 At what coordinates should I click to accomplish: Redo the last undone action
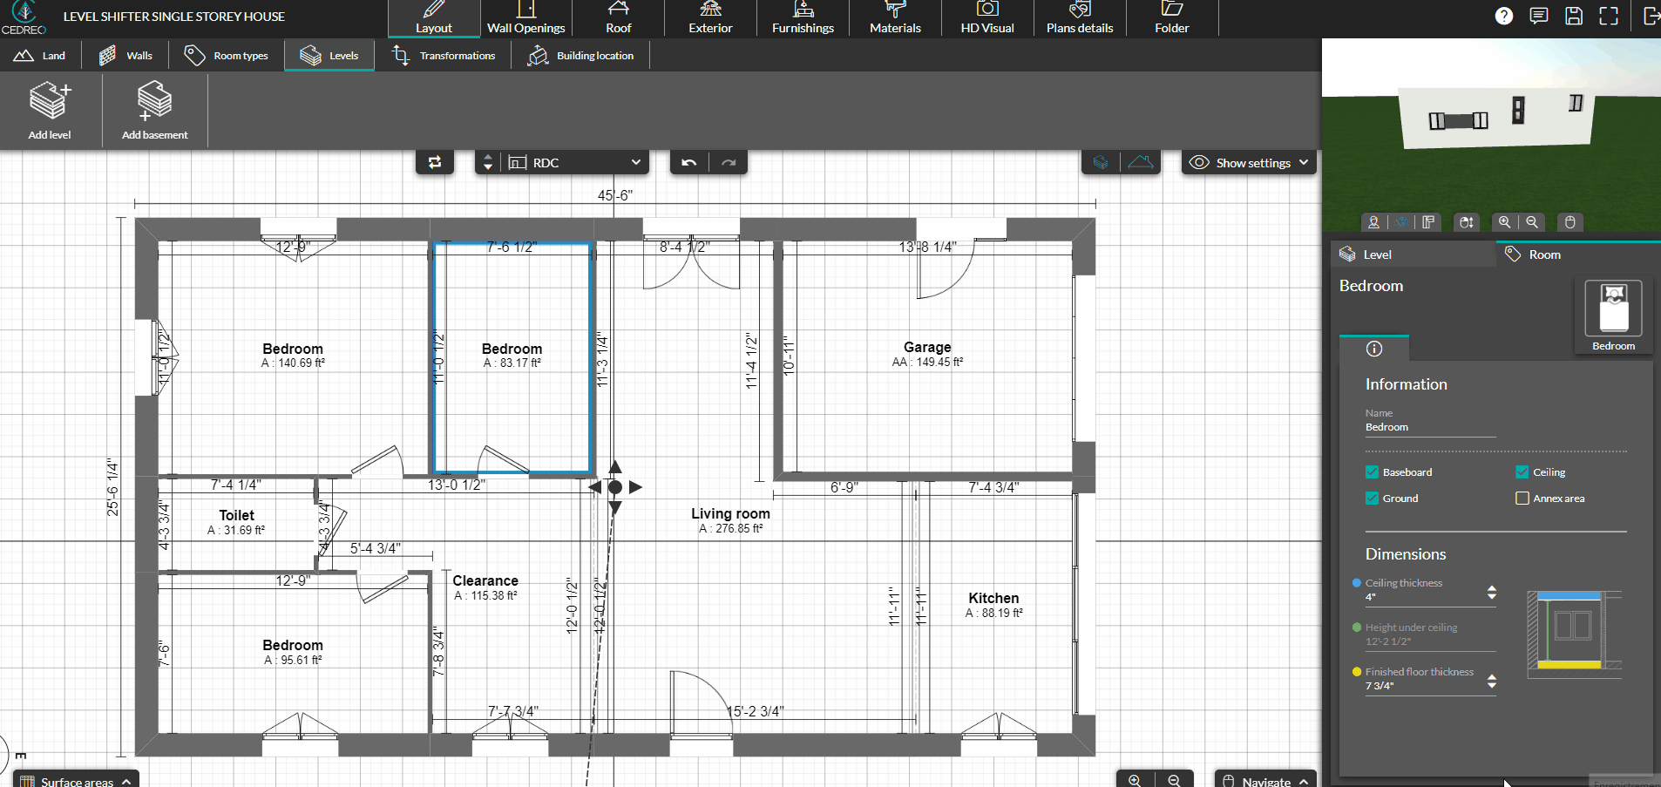coord(729,162)
